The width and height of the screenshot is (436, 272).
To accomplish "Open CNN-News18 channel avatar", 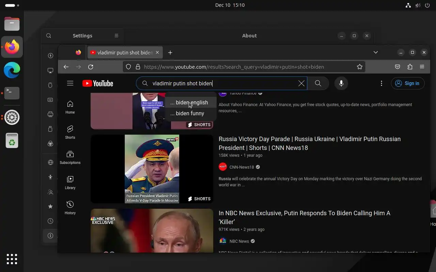I will tap(223, 167).
